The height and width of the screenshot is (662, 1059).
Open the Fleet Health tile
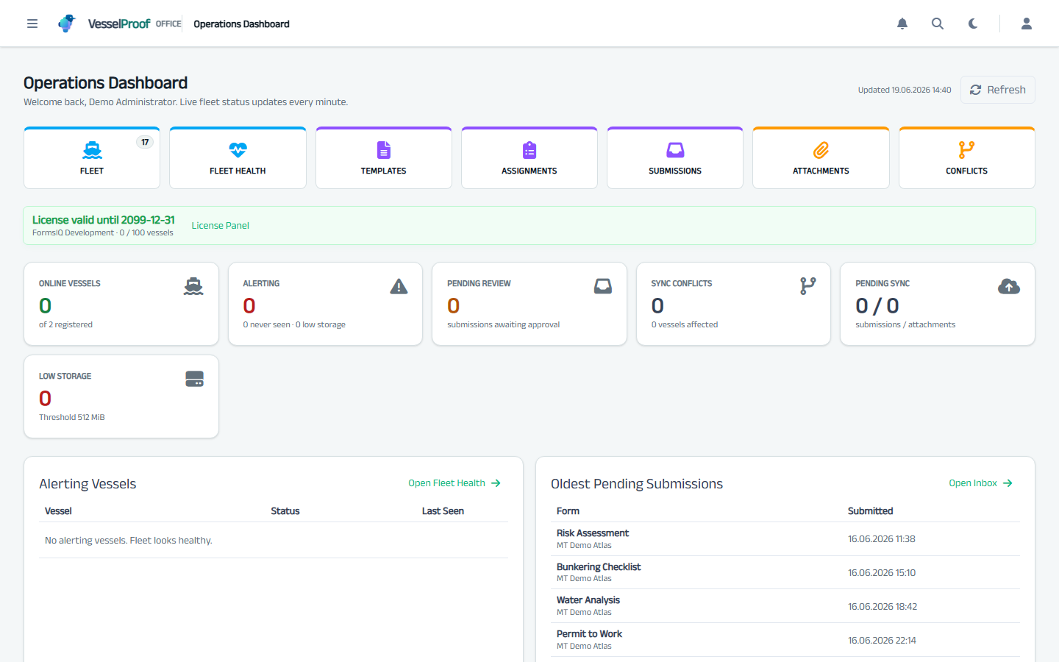click(x=238, y=158)
